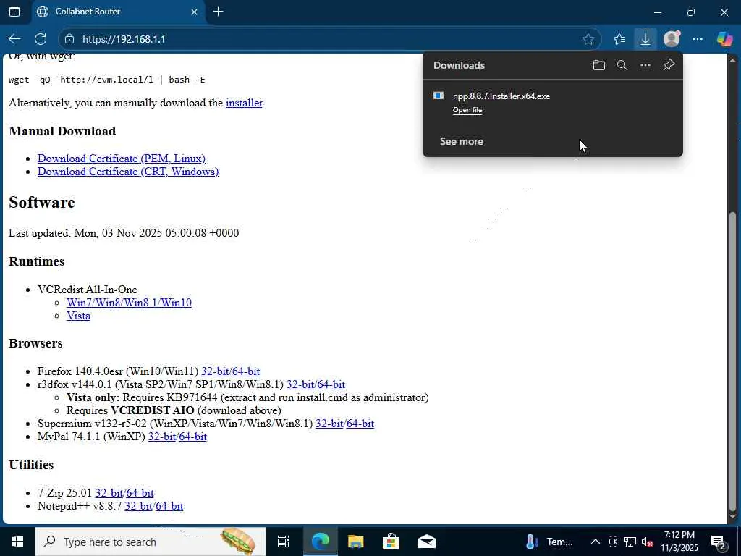Download Firefox 140.4.0esr 32-bit

click(x=215, y=371)
